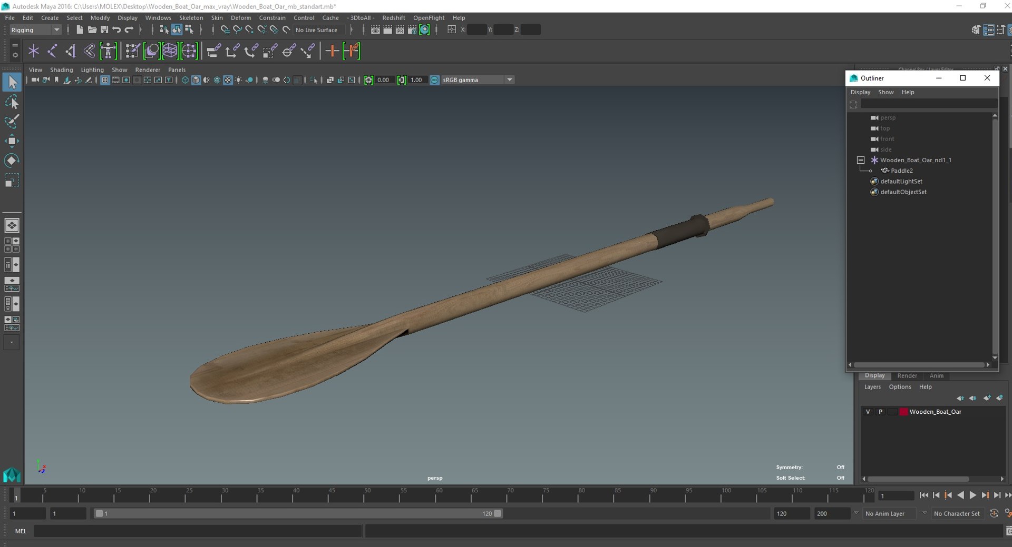
Task: Activate the Lasso select tool
Action: (12, 102)
